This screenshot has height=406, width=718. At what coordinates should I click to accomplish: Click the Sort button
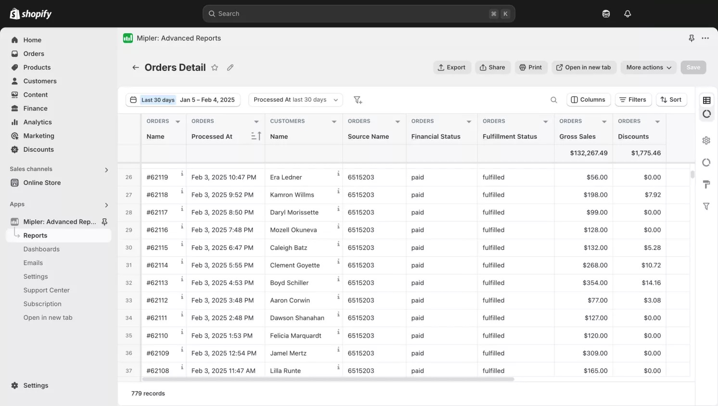coord(671,100)
